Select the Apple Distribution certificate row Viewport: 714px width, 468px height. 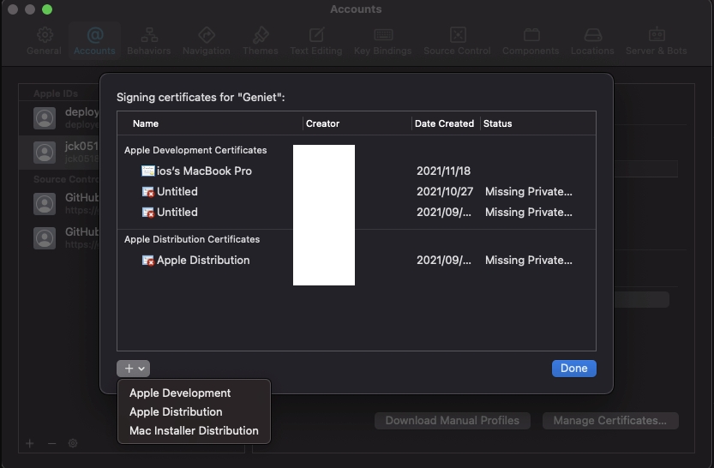click(203, 260)
